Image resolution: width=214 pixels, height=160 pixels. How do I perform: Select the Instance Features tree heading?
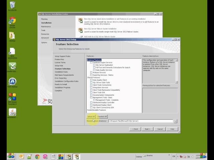tap(94, 60)
